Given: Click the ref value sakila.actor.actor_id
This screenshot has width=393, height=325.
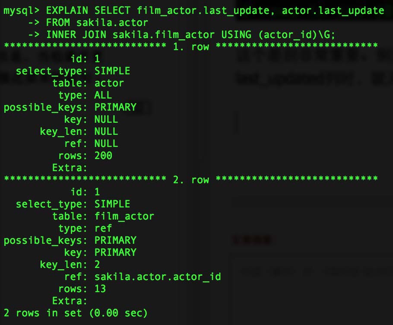Looking at the screenshot, I should (x=158, y=277).
